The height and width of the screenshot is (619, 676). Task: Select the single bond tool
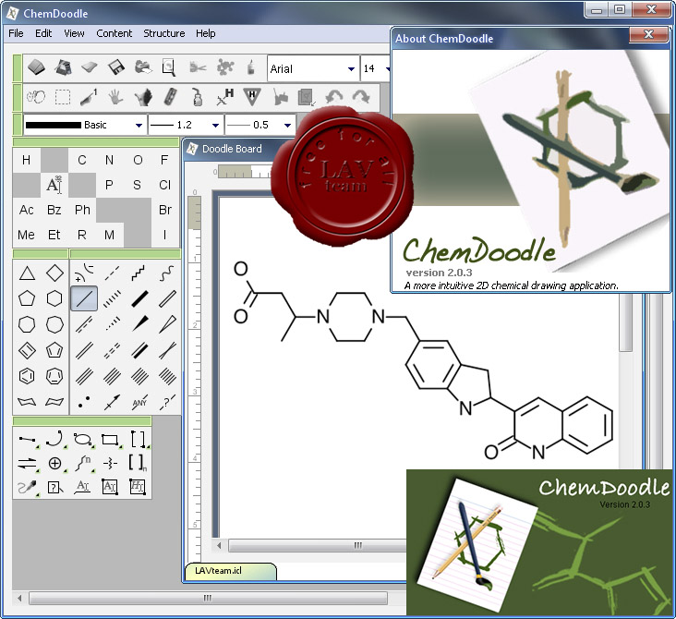pyautogui.click(x=84, y=298)
